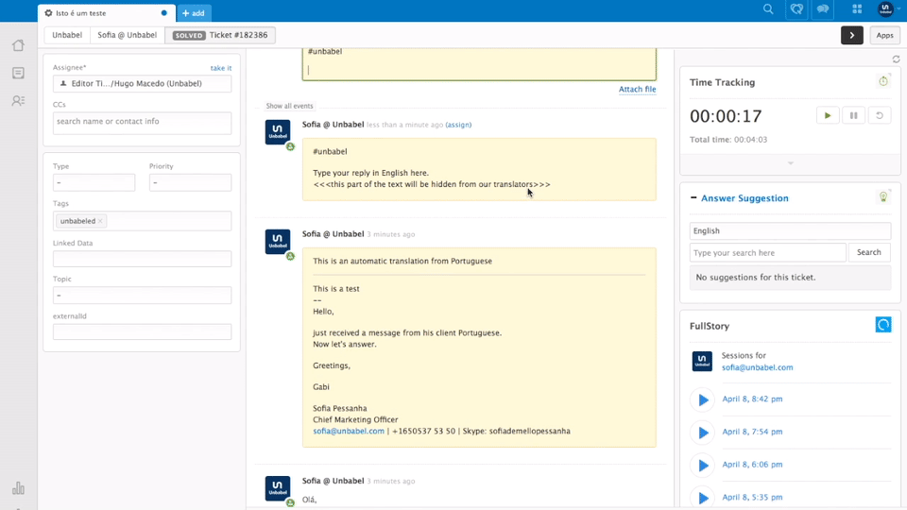This screenshot has height=510, width=907.
Task: Refresh the apps panel
Action: (896, 59)
